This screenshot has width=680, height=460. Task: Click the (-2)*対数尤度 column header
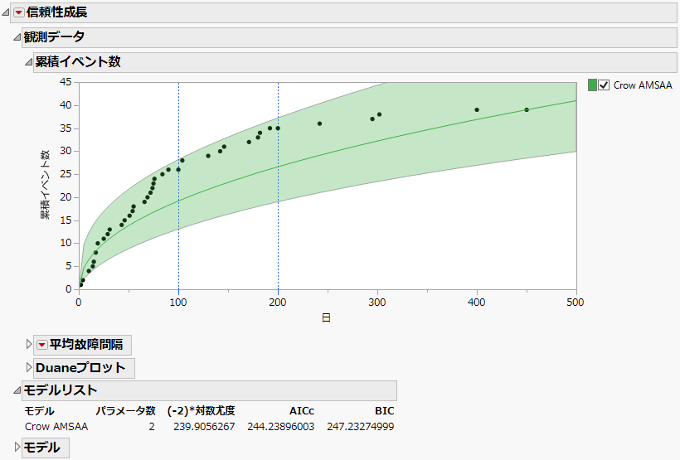click(x=202, y=411)
